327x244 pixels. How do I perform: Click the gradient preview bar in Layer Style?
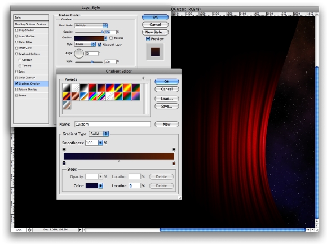[89, 38]
